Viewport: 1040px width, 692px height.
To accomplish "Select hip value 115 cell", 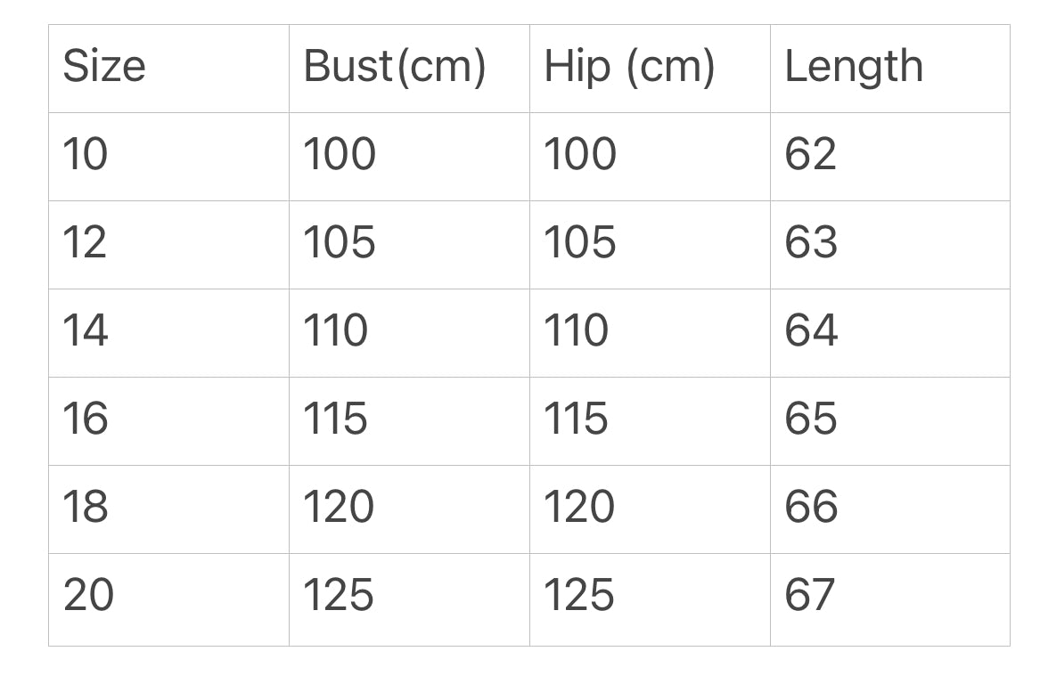I will point(650,421).
